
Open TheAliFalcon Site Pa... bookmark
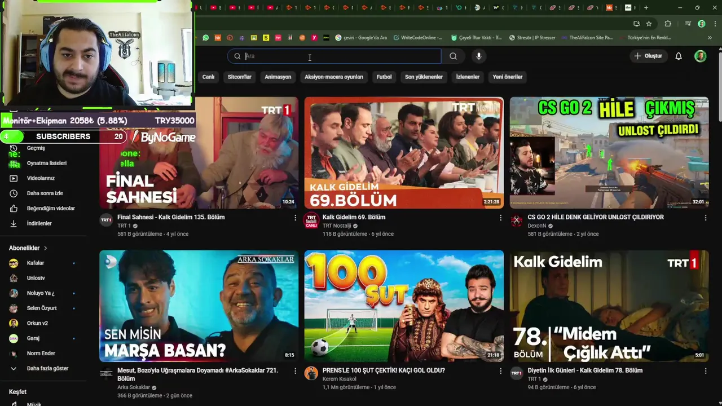click(587, 38)
